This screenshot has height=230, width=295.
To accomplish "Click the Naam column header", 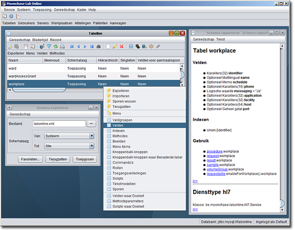I will (25, 60).
